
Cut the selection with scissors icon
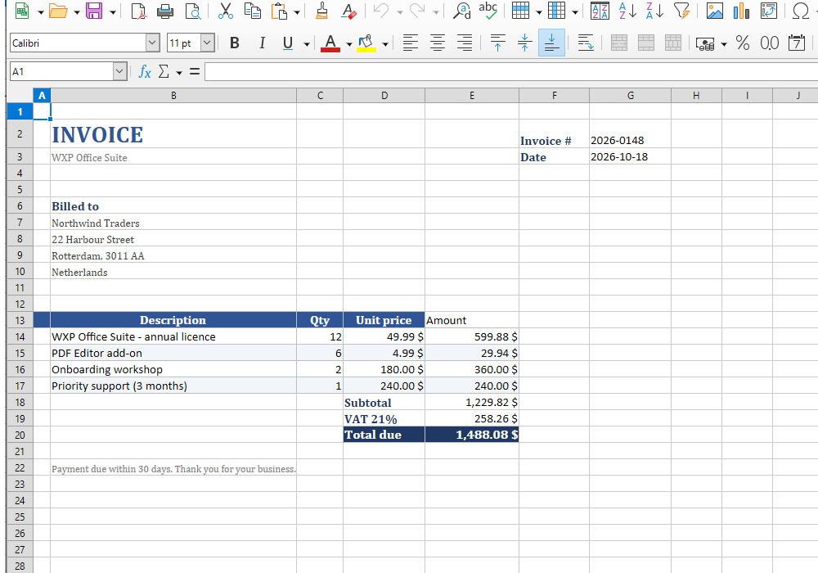click(226, 11)
